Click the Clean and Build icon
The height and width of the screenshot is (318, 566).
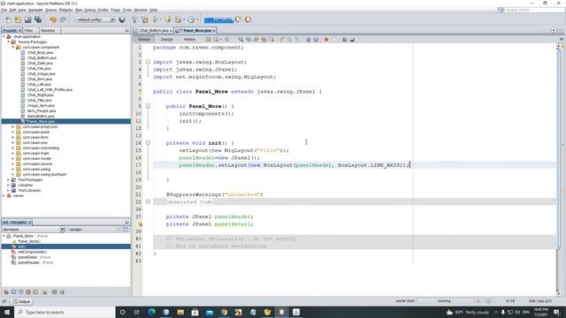tap(145, 19)
